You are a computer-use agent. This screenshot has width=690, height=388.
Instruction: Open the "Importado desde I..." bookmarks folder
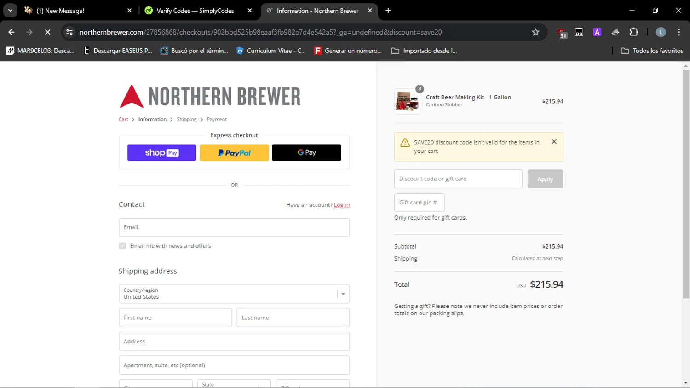[424, 51]
